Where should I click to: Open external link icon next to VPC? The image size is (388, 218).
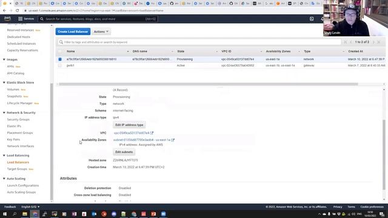tap(152, 133)
